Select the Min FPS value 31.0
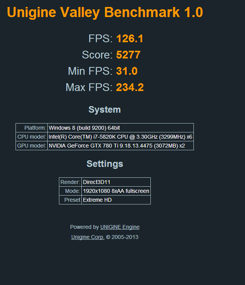 [127, 71]
